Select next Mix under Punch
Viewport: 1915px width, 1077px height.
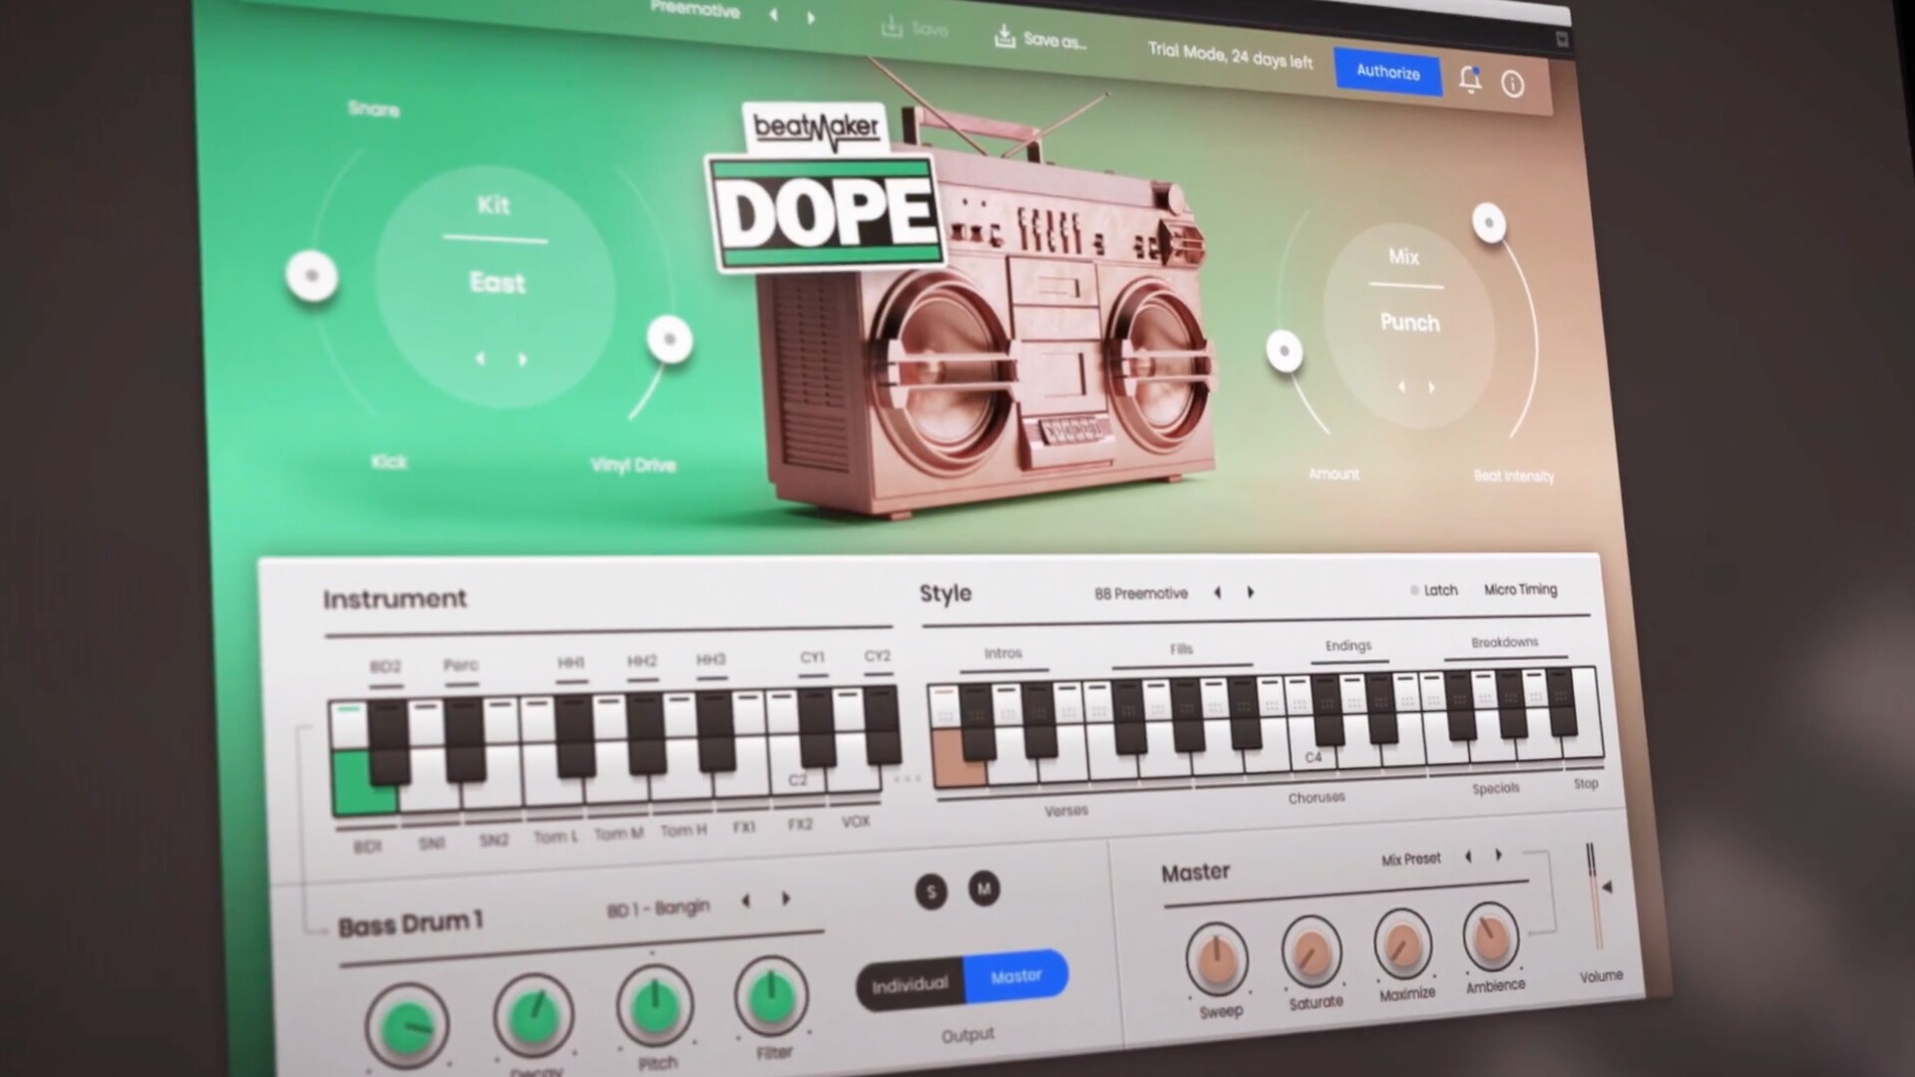tap(1431, 387)
